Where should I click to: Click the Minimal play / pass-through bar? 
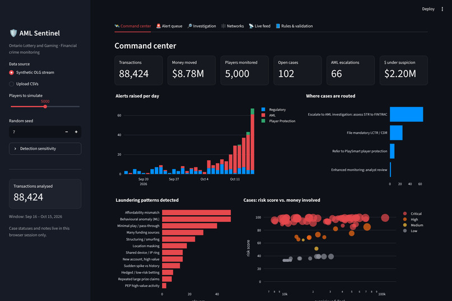point(190,226)
